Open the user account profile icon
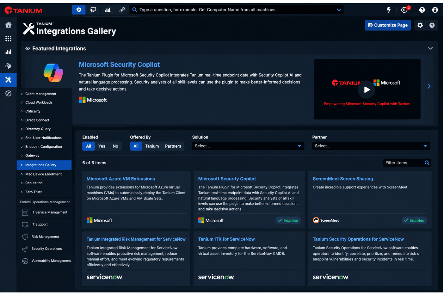The image size is (443, 296). pos(435,10)
